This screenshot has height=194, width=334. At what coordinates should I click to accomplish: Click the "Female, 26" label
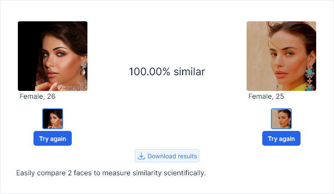(37, 96)
